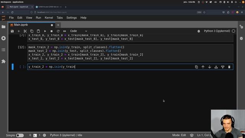Bookmark the page with the star icon
This screenshot has width=245, height=138.
tap(204, 12)
